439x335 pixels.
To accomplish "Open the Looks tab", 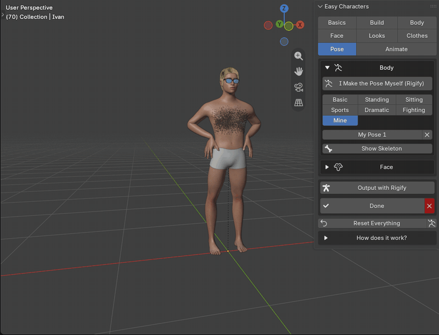I will pos(377,36).
